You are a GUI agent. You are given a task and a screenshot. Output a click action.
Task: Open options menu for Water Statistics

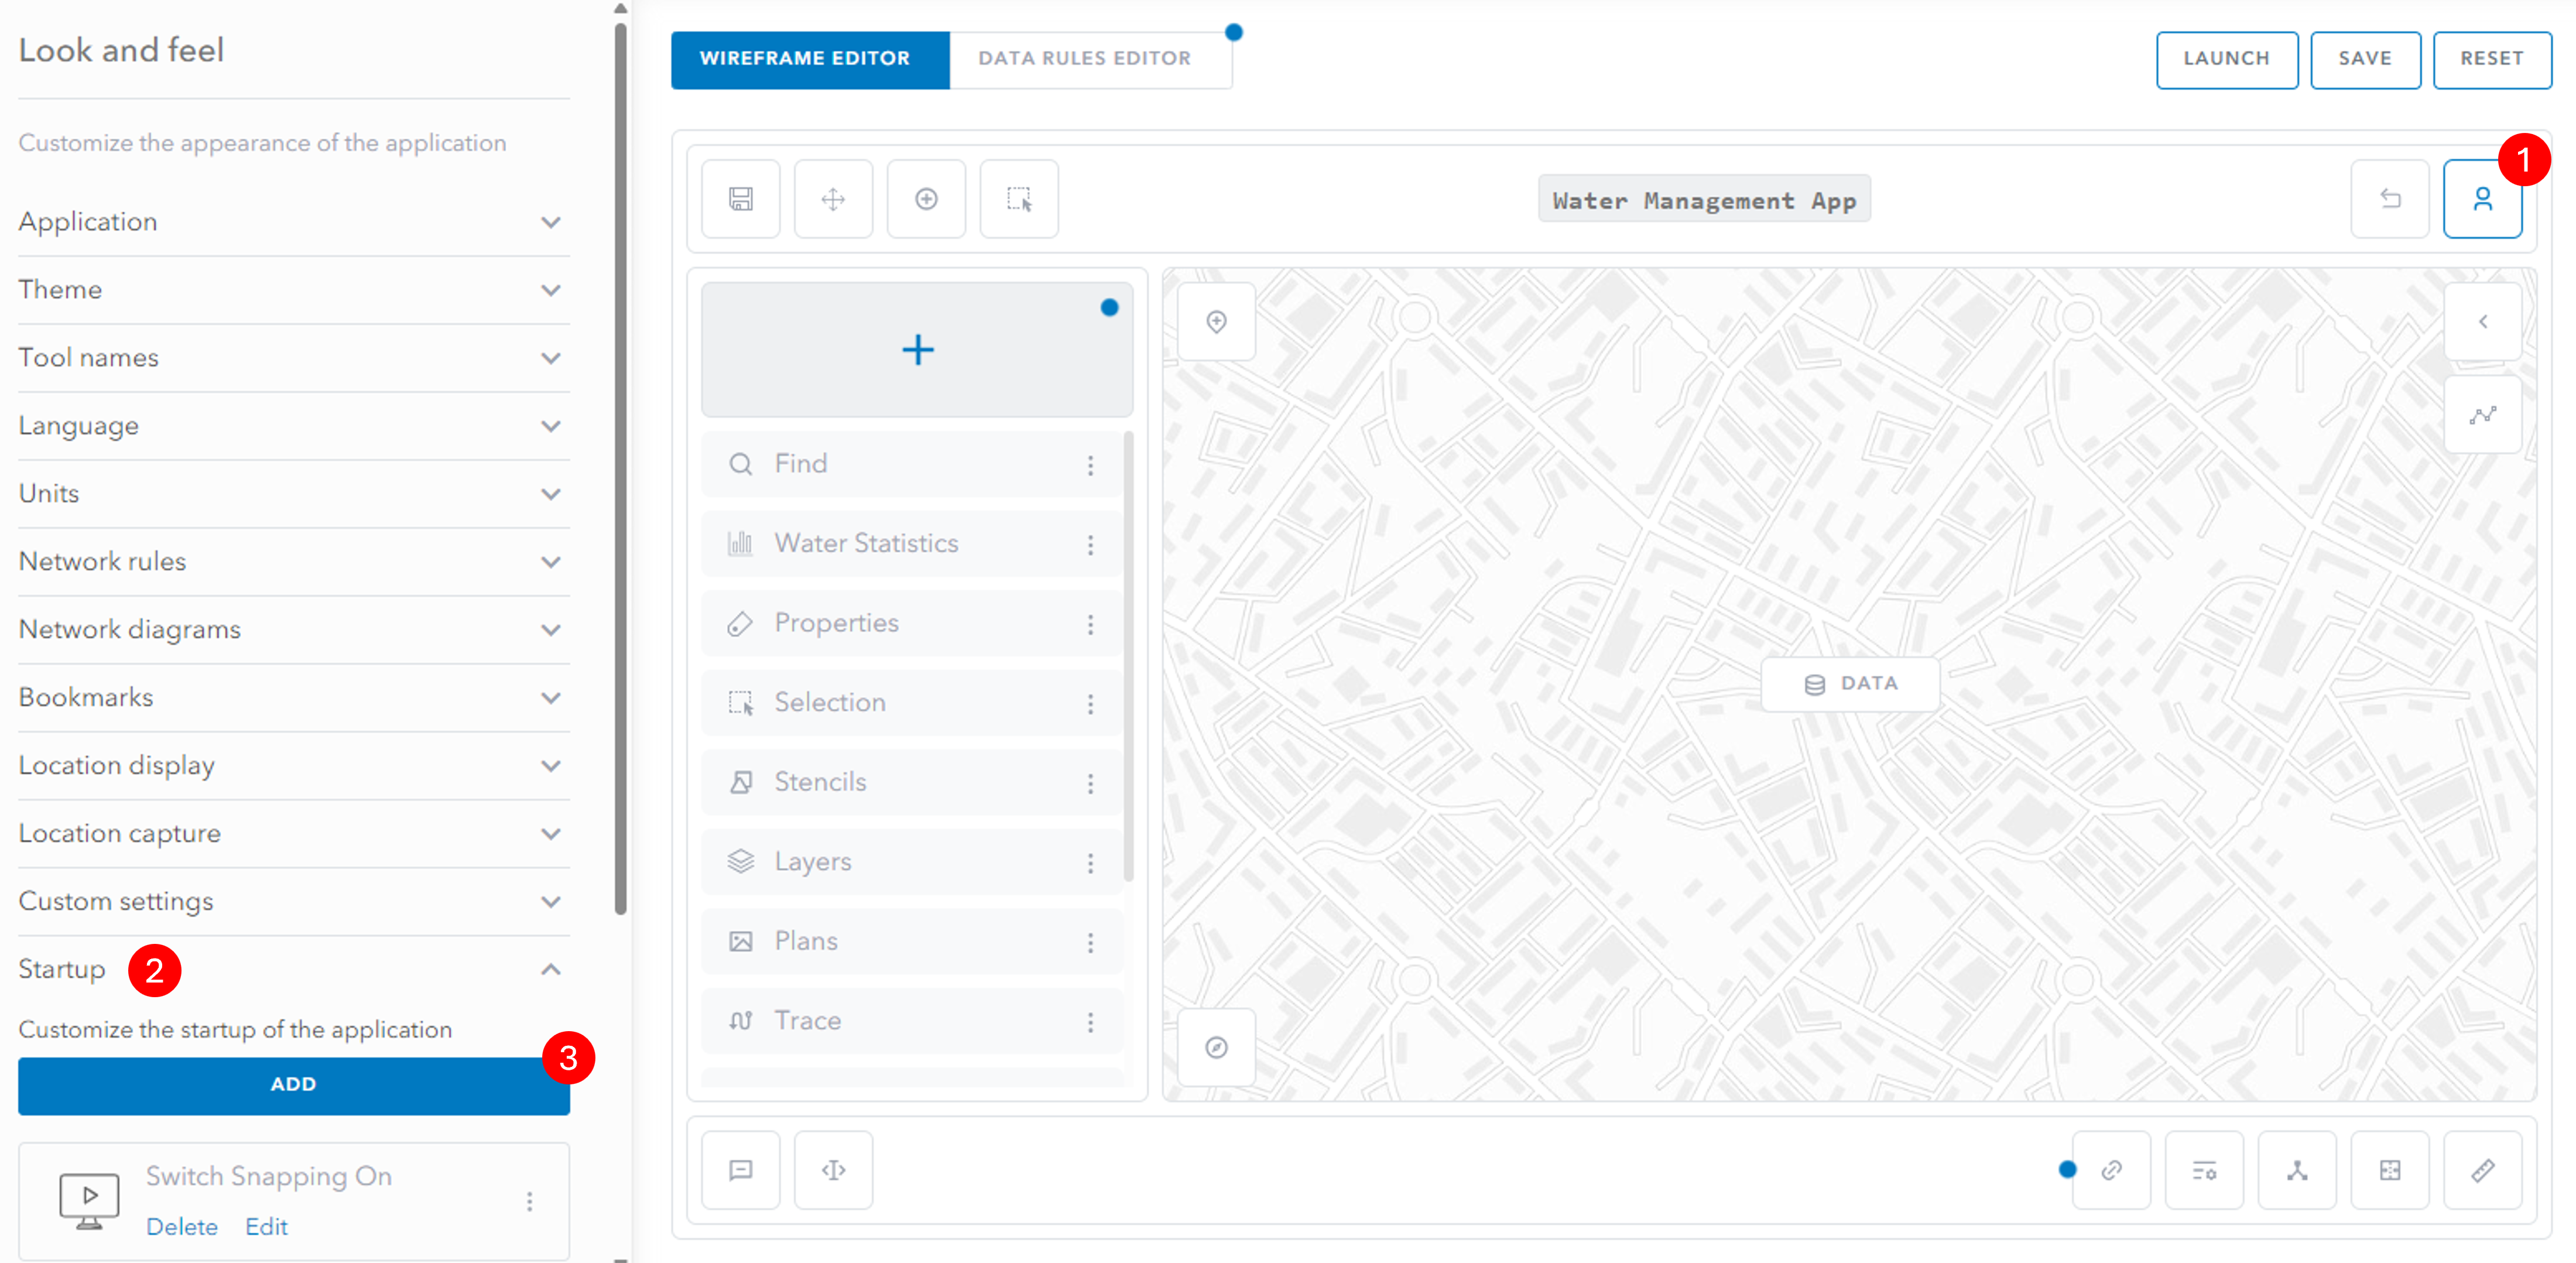(x=1090, y=545)
